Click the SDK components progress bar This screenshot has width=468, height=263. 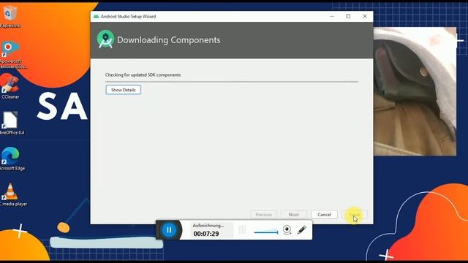click(232, 81)
